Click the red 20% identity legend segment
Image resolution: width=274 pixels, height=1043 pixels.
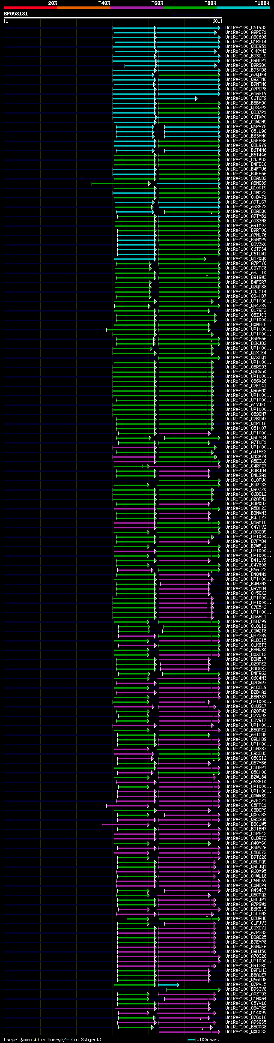30,8
